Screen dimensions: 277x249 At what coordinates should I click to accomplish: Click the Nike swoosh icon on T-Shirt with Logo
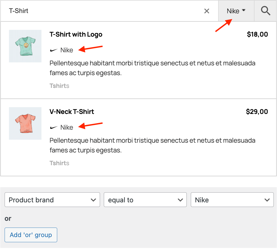click(53, 50)
